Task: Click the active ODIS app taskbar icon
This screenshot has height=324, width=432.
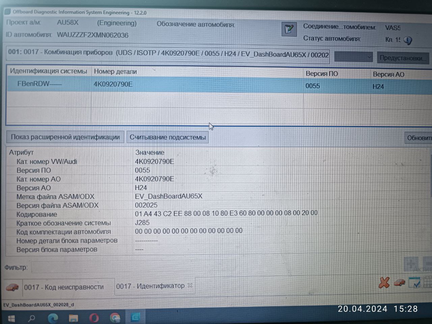Action: pyautogui.click(x=135, y=318)
